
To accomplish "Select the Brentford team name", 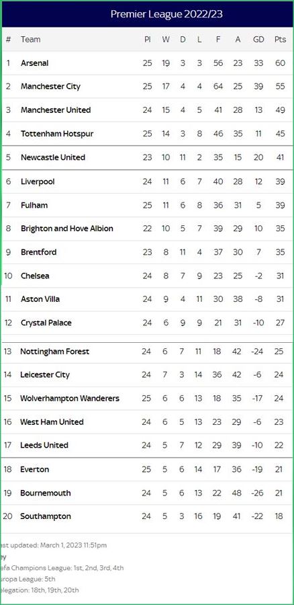I will tap(38, 252).
